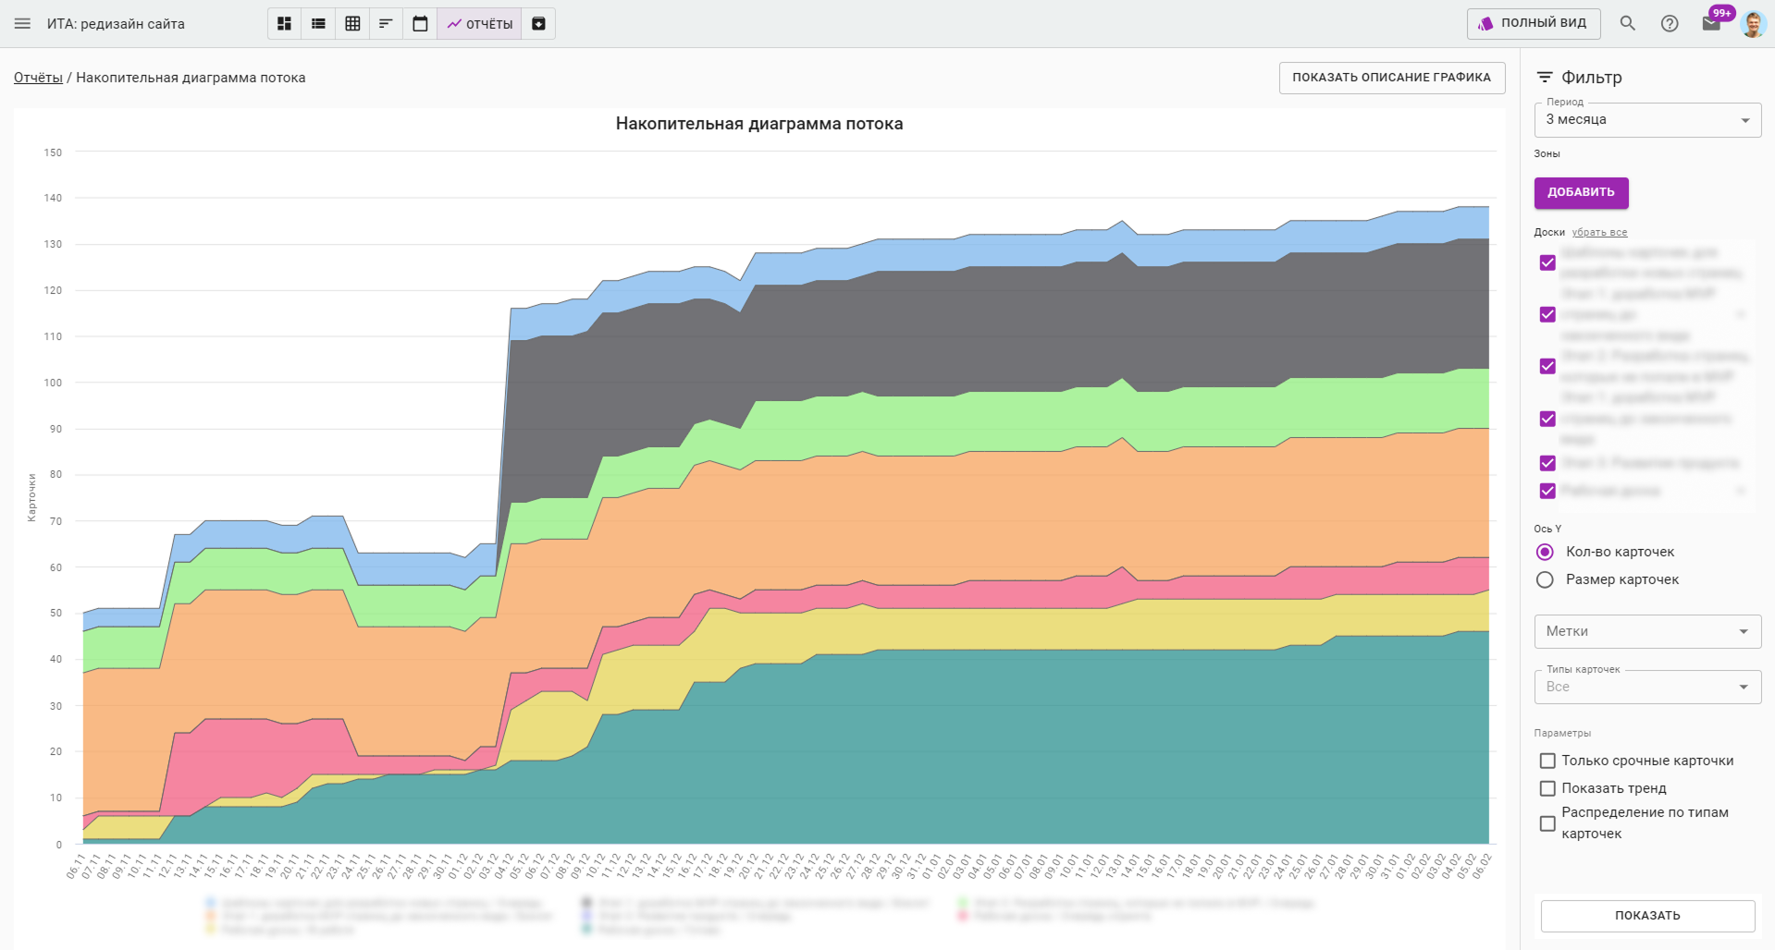Screen dimensions: 1775x950
Task: Open notifications mail icon with 99+ badge
Action: click(x=1710, y=24)
